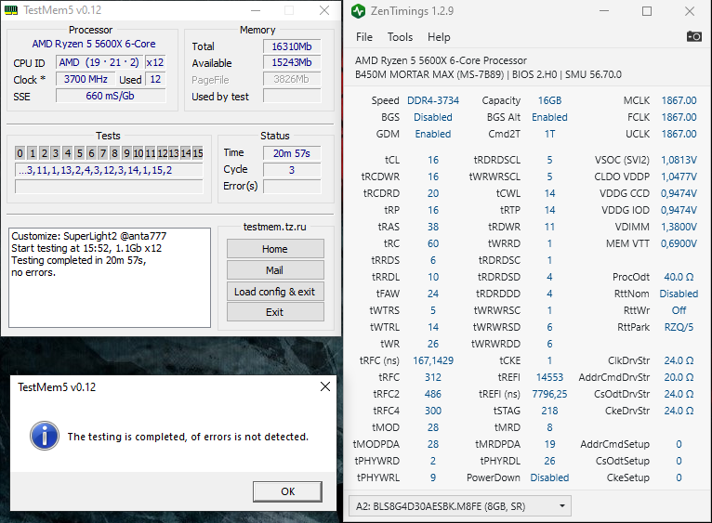
Task: Take a ZenTimings screenshot with camera icon
Action: tap(693, 36)
